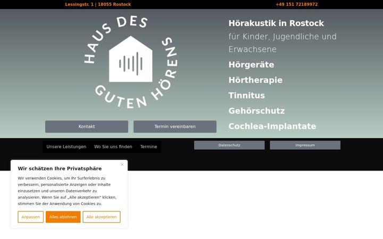Image resolution: width=383 pixels, height=239 pixels.
Task: Open Wo Sie uns finden menu item
Action: [113, 147]
